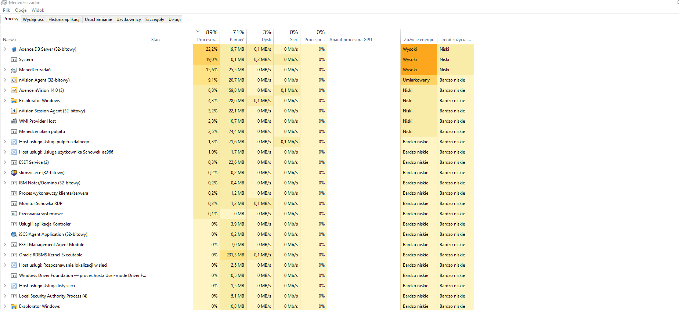The width and height of the screenshot is (686, 310).
Task: Click the Rozpoznawanie lokalizacji w sieci gear icon
Action: [14, 265]
